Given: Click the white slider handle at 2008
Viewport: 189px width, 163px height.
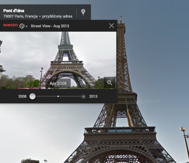Looking at the screenshot, I should 33,96.
